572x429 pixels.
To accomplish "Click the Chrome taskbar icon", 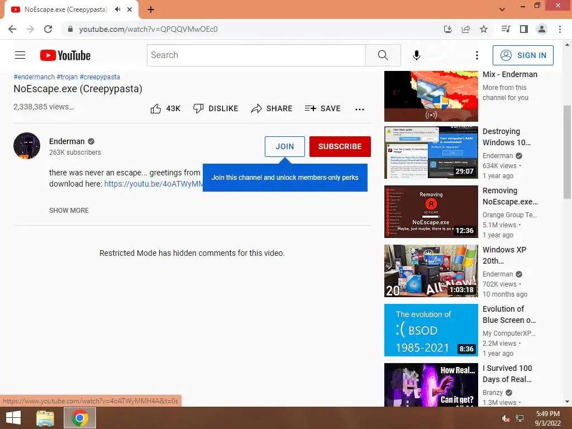I will 79,418.
